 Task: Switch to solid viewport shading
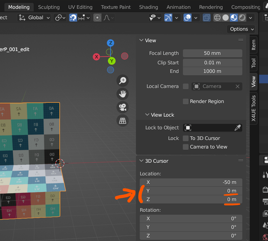[226, 18]
